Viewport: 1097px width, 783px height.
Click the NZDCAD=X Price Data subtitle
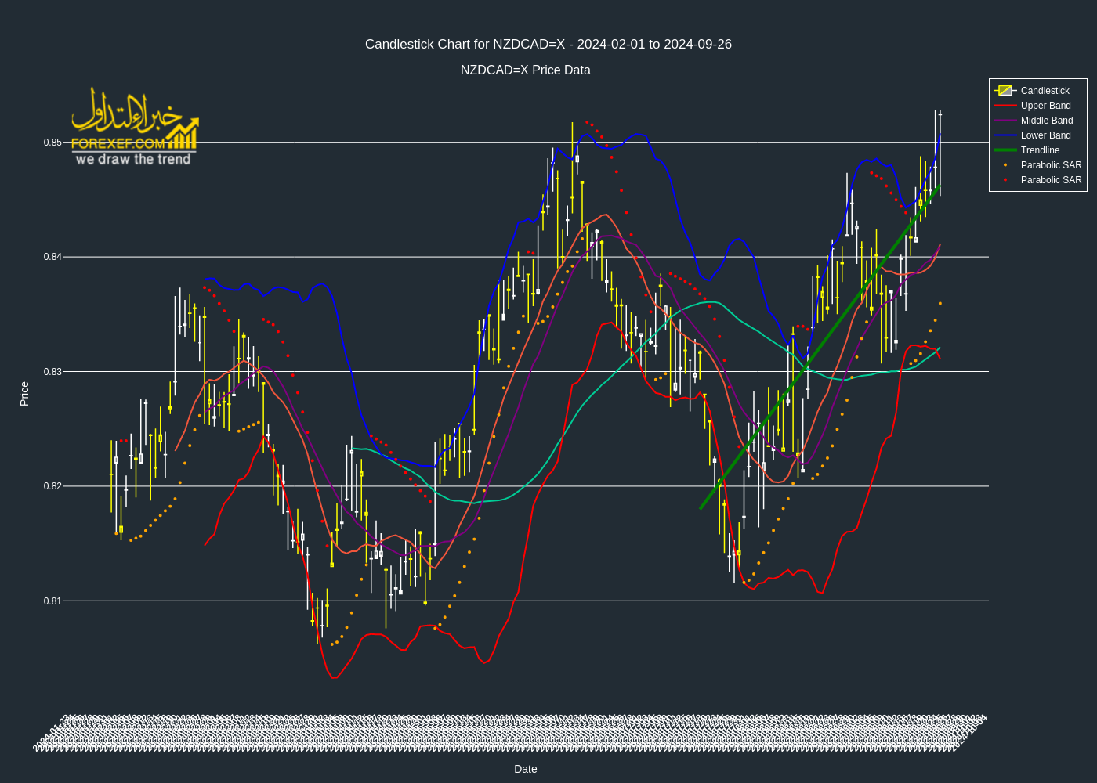(x=526, y=70)
